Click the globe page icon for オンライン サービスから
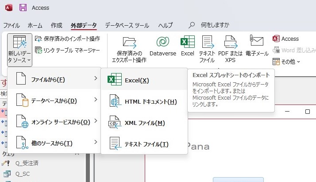Viewport: 316px width, 182px height. pos(22,121)
